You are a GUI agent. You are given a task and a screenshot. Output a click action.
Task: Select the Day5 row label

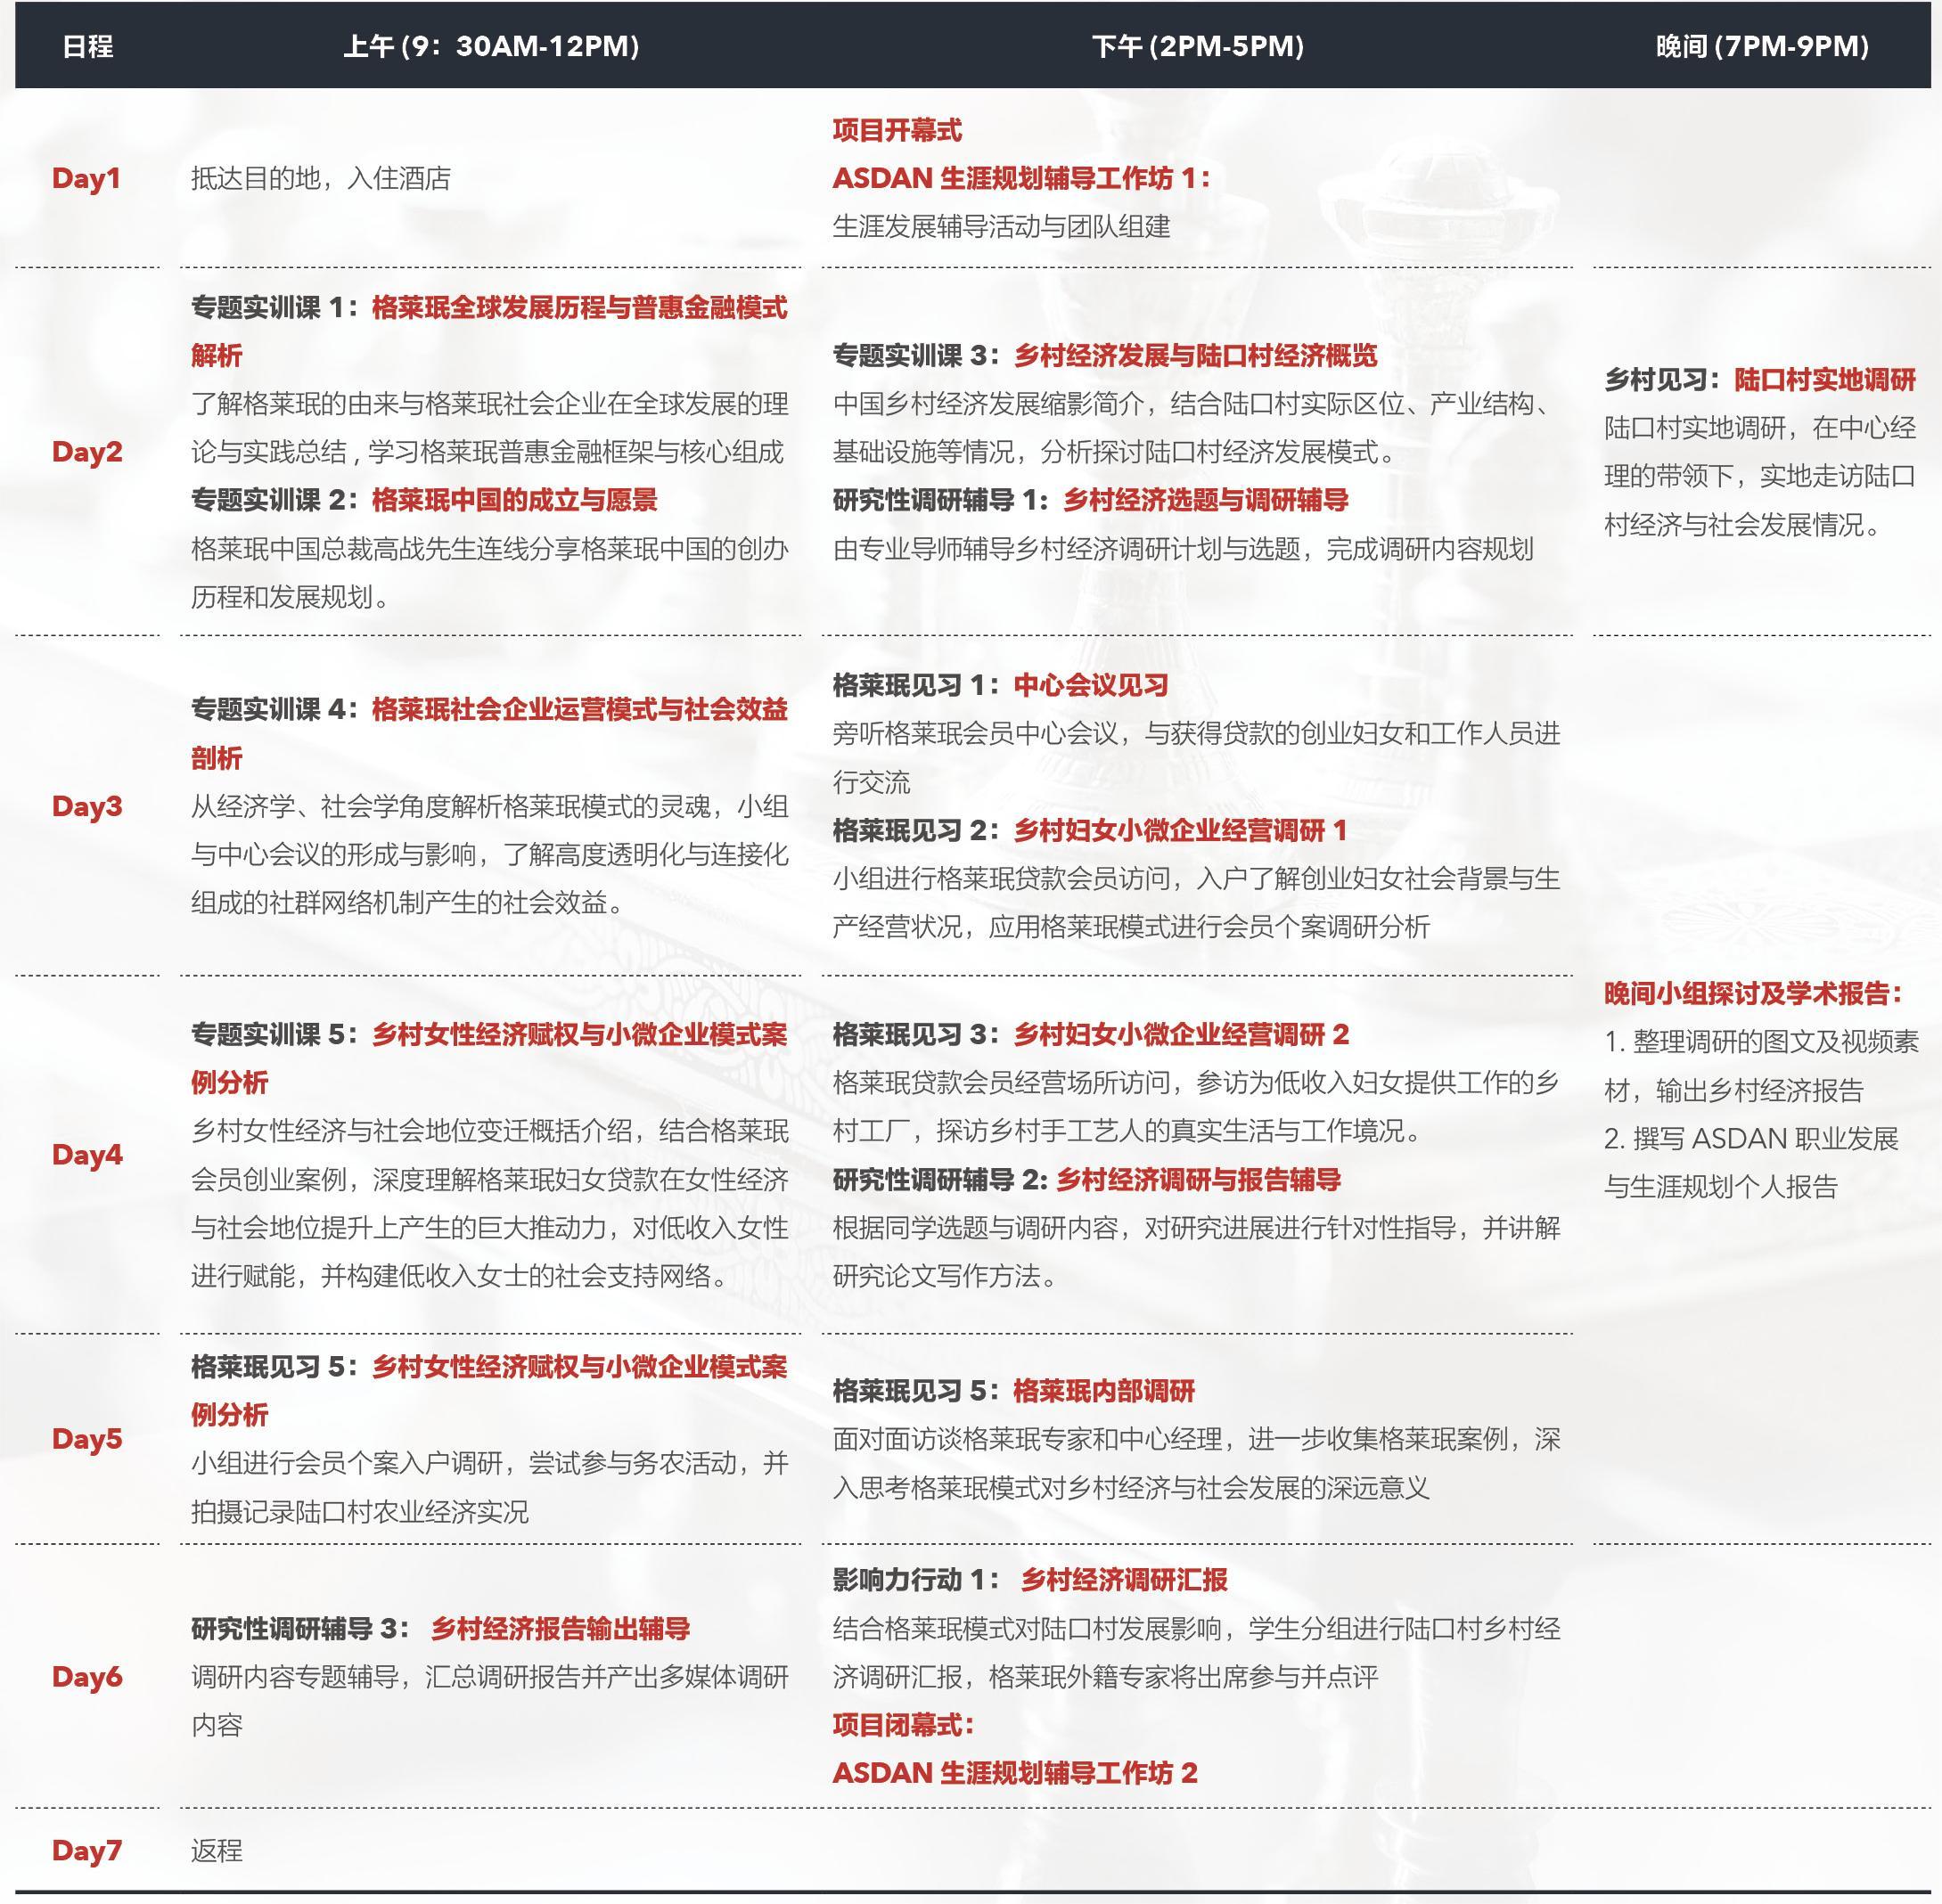87,1439
